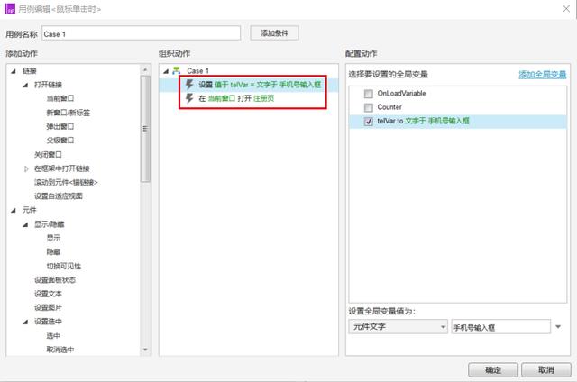
Task: Click lightning icon of 打开 注册页 action
Action: [189, 97]
